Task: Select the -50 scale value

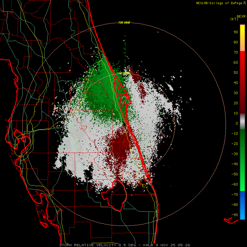Action: point(235,174)
